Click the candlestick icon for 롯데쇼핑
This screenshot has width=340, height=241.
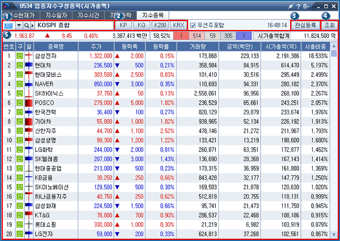[29, 225]
